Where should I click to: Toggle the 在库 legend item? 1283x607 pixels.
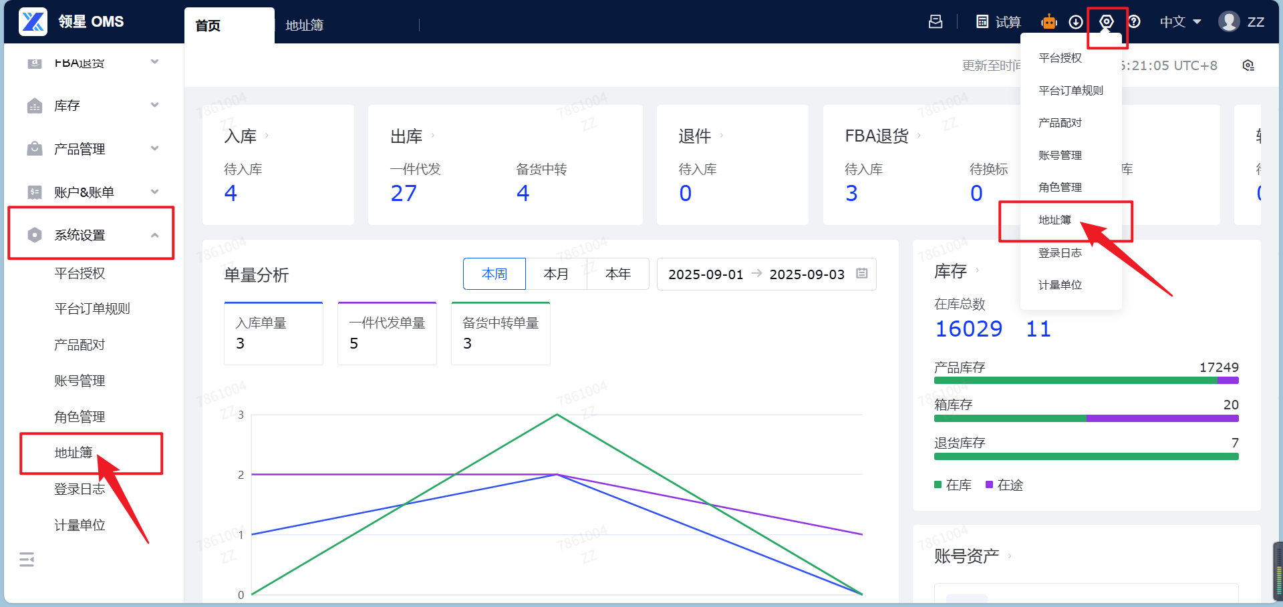pos(953,485)
